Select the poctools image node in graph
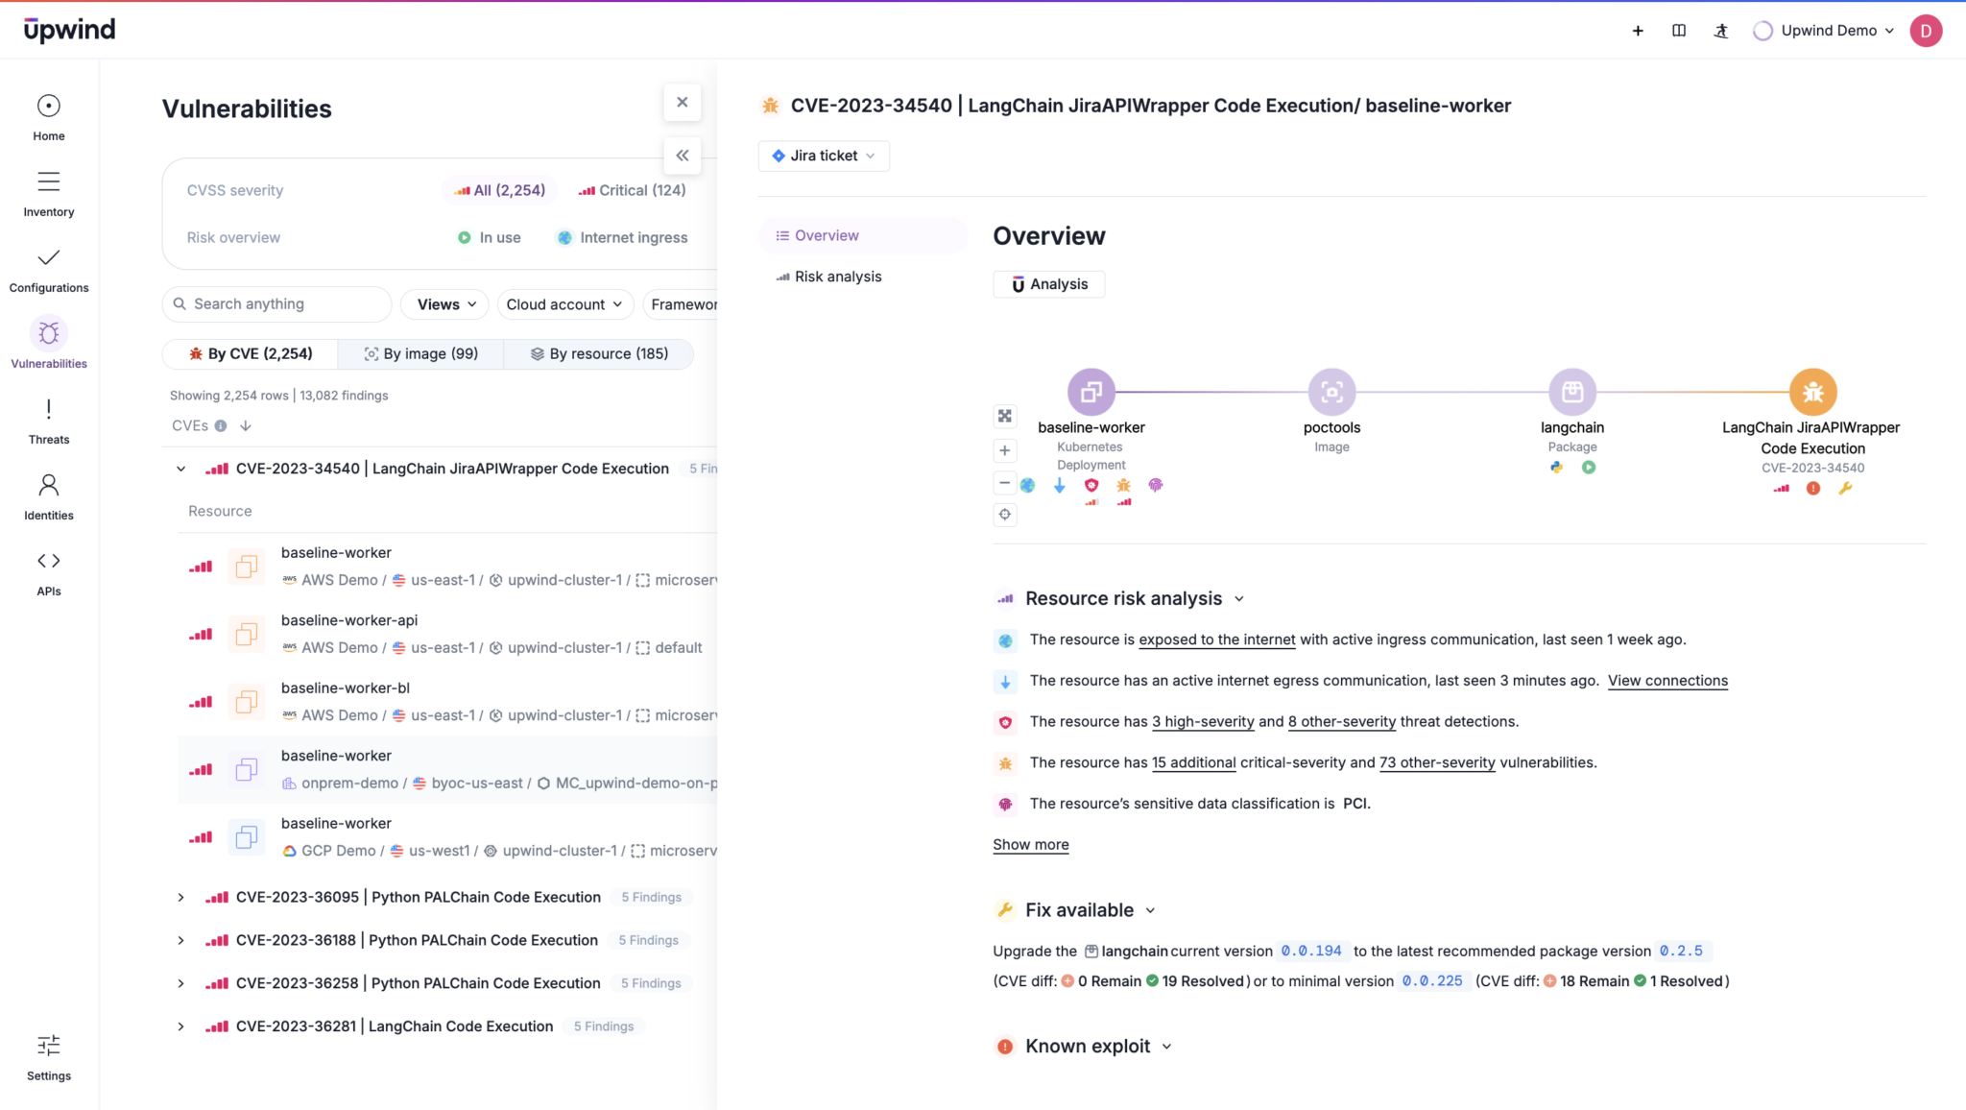Viewport: 1966px width, 1110px height. point(1331,392)
